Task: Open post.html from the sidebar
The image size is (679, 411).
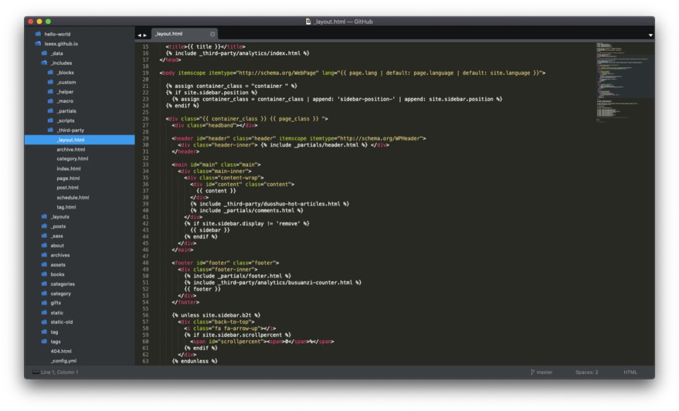Action: click(x=67, y=188)
